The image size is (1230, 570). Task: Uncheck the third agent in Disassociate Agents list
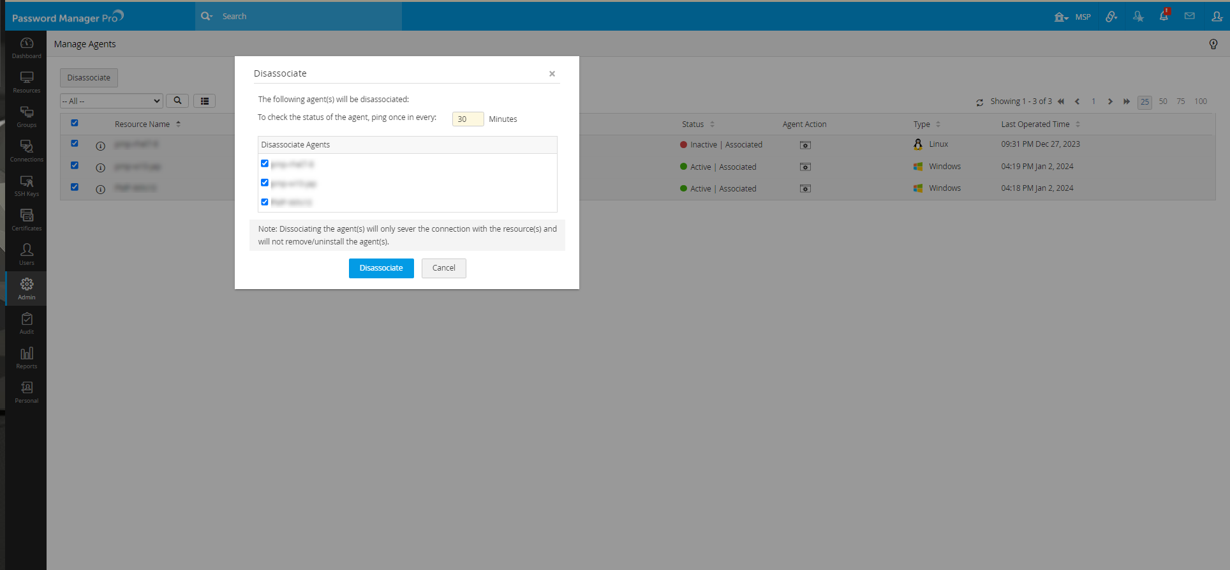pyautogui.click(x=265, y=202)
